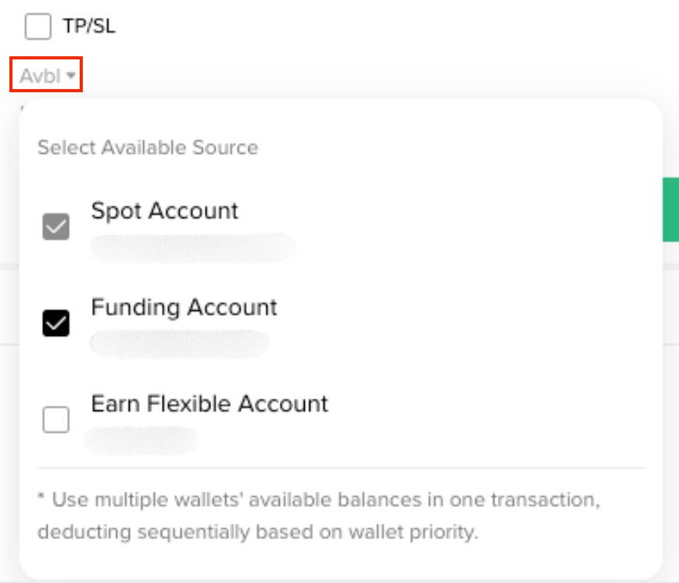Screen dimensions: 679x583
Task: Click the TP/SL label text
Action: point(89,27)
